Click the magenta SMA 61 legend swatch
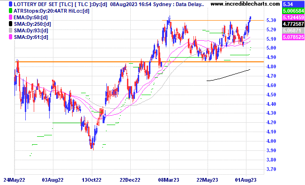 pyautogui.click(x=10, y=37)
